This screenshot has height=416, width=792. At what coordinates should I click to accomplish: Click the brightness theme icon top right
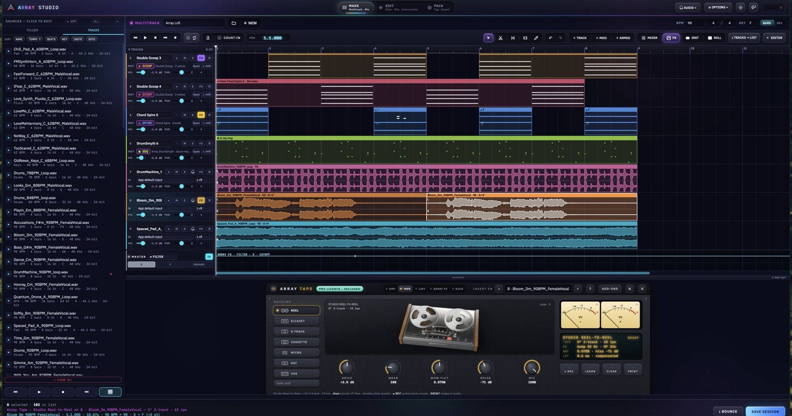point(741,7)
